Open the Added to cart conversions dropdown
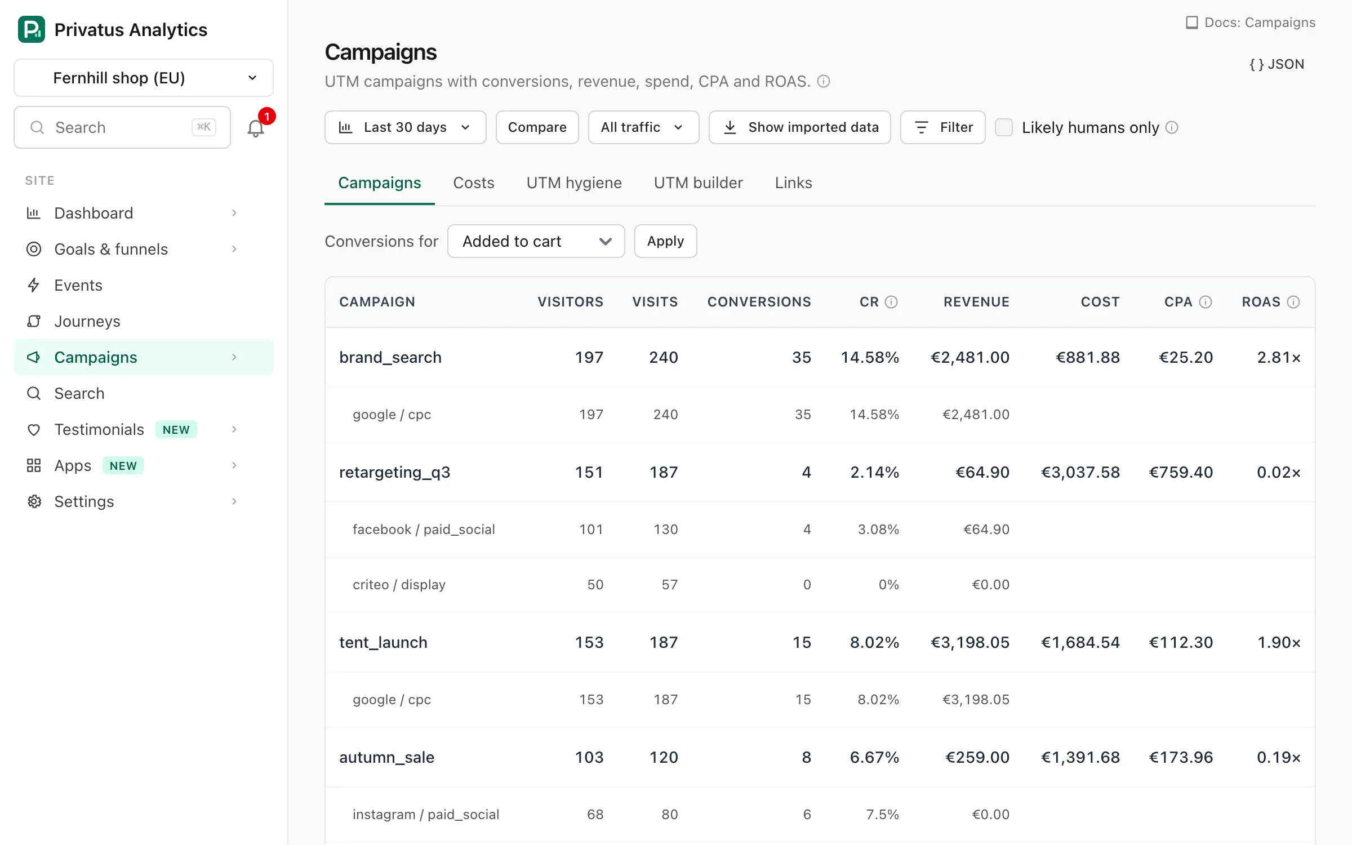The width and height of the screenshot is (1352, 845). tap(536, 241)
